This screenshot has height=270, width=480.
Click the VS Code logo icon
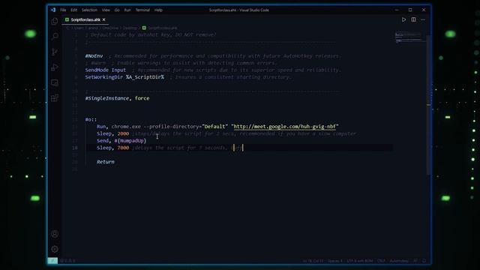point(53,10)
